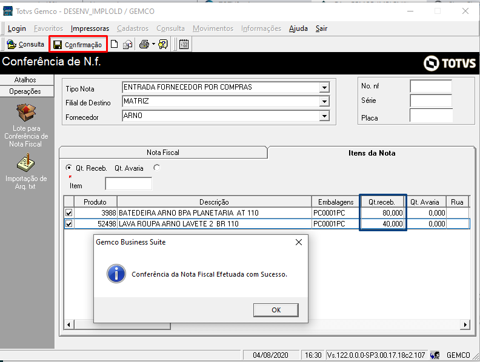This screenshot has width=480, height=362.
Task: Click the No. nf input field
Action: point(431,86)
